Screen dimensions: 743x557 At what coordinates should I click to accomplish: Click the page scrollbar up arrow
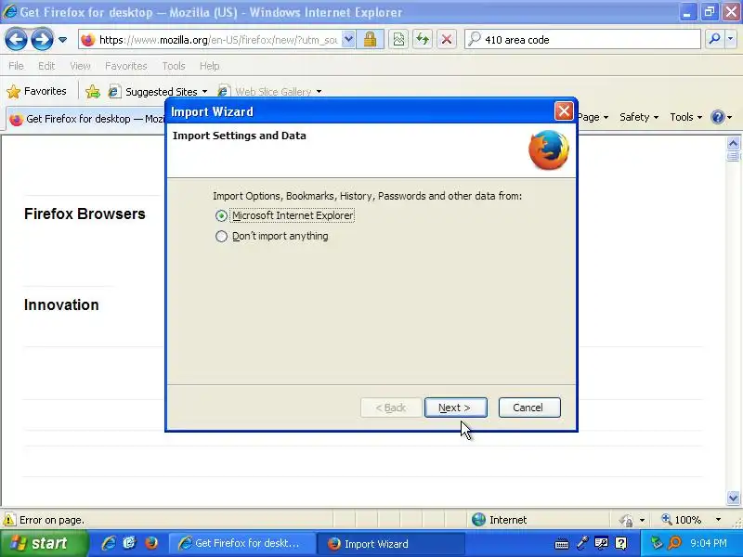coord(733,144)
